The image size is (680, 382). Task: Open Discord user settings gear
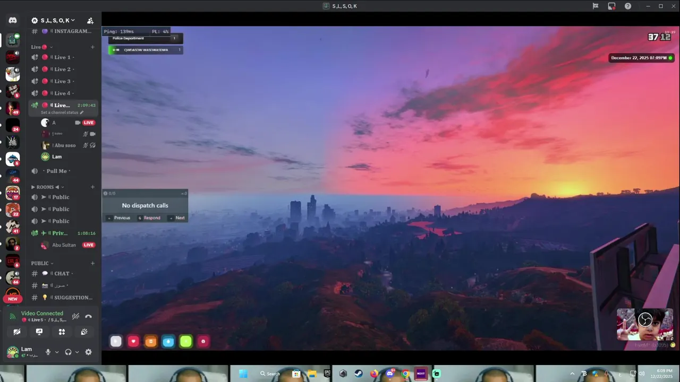click(x=88, y=352)
